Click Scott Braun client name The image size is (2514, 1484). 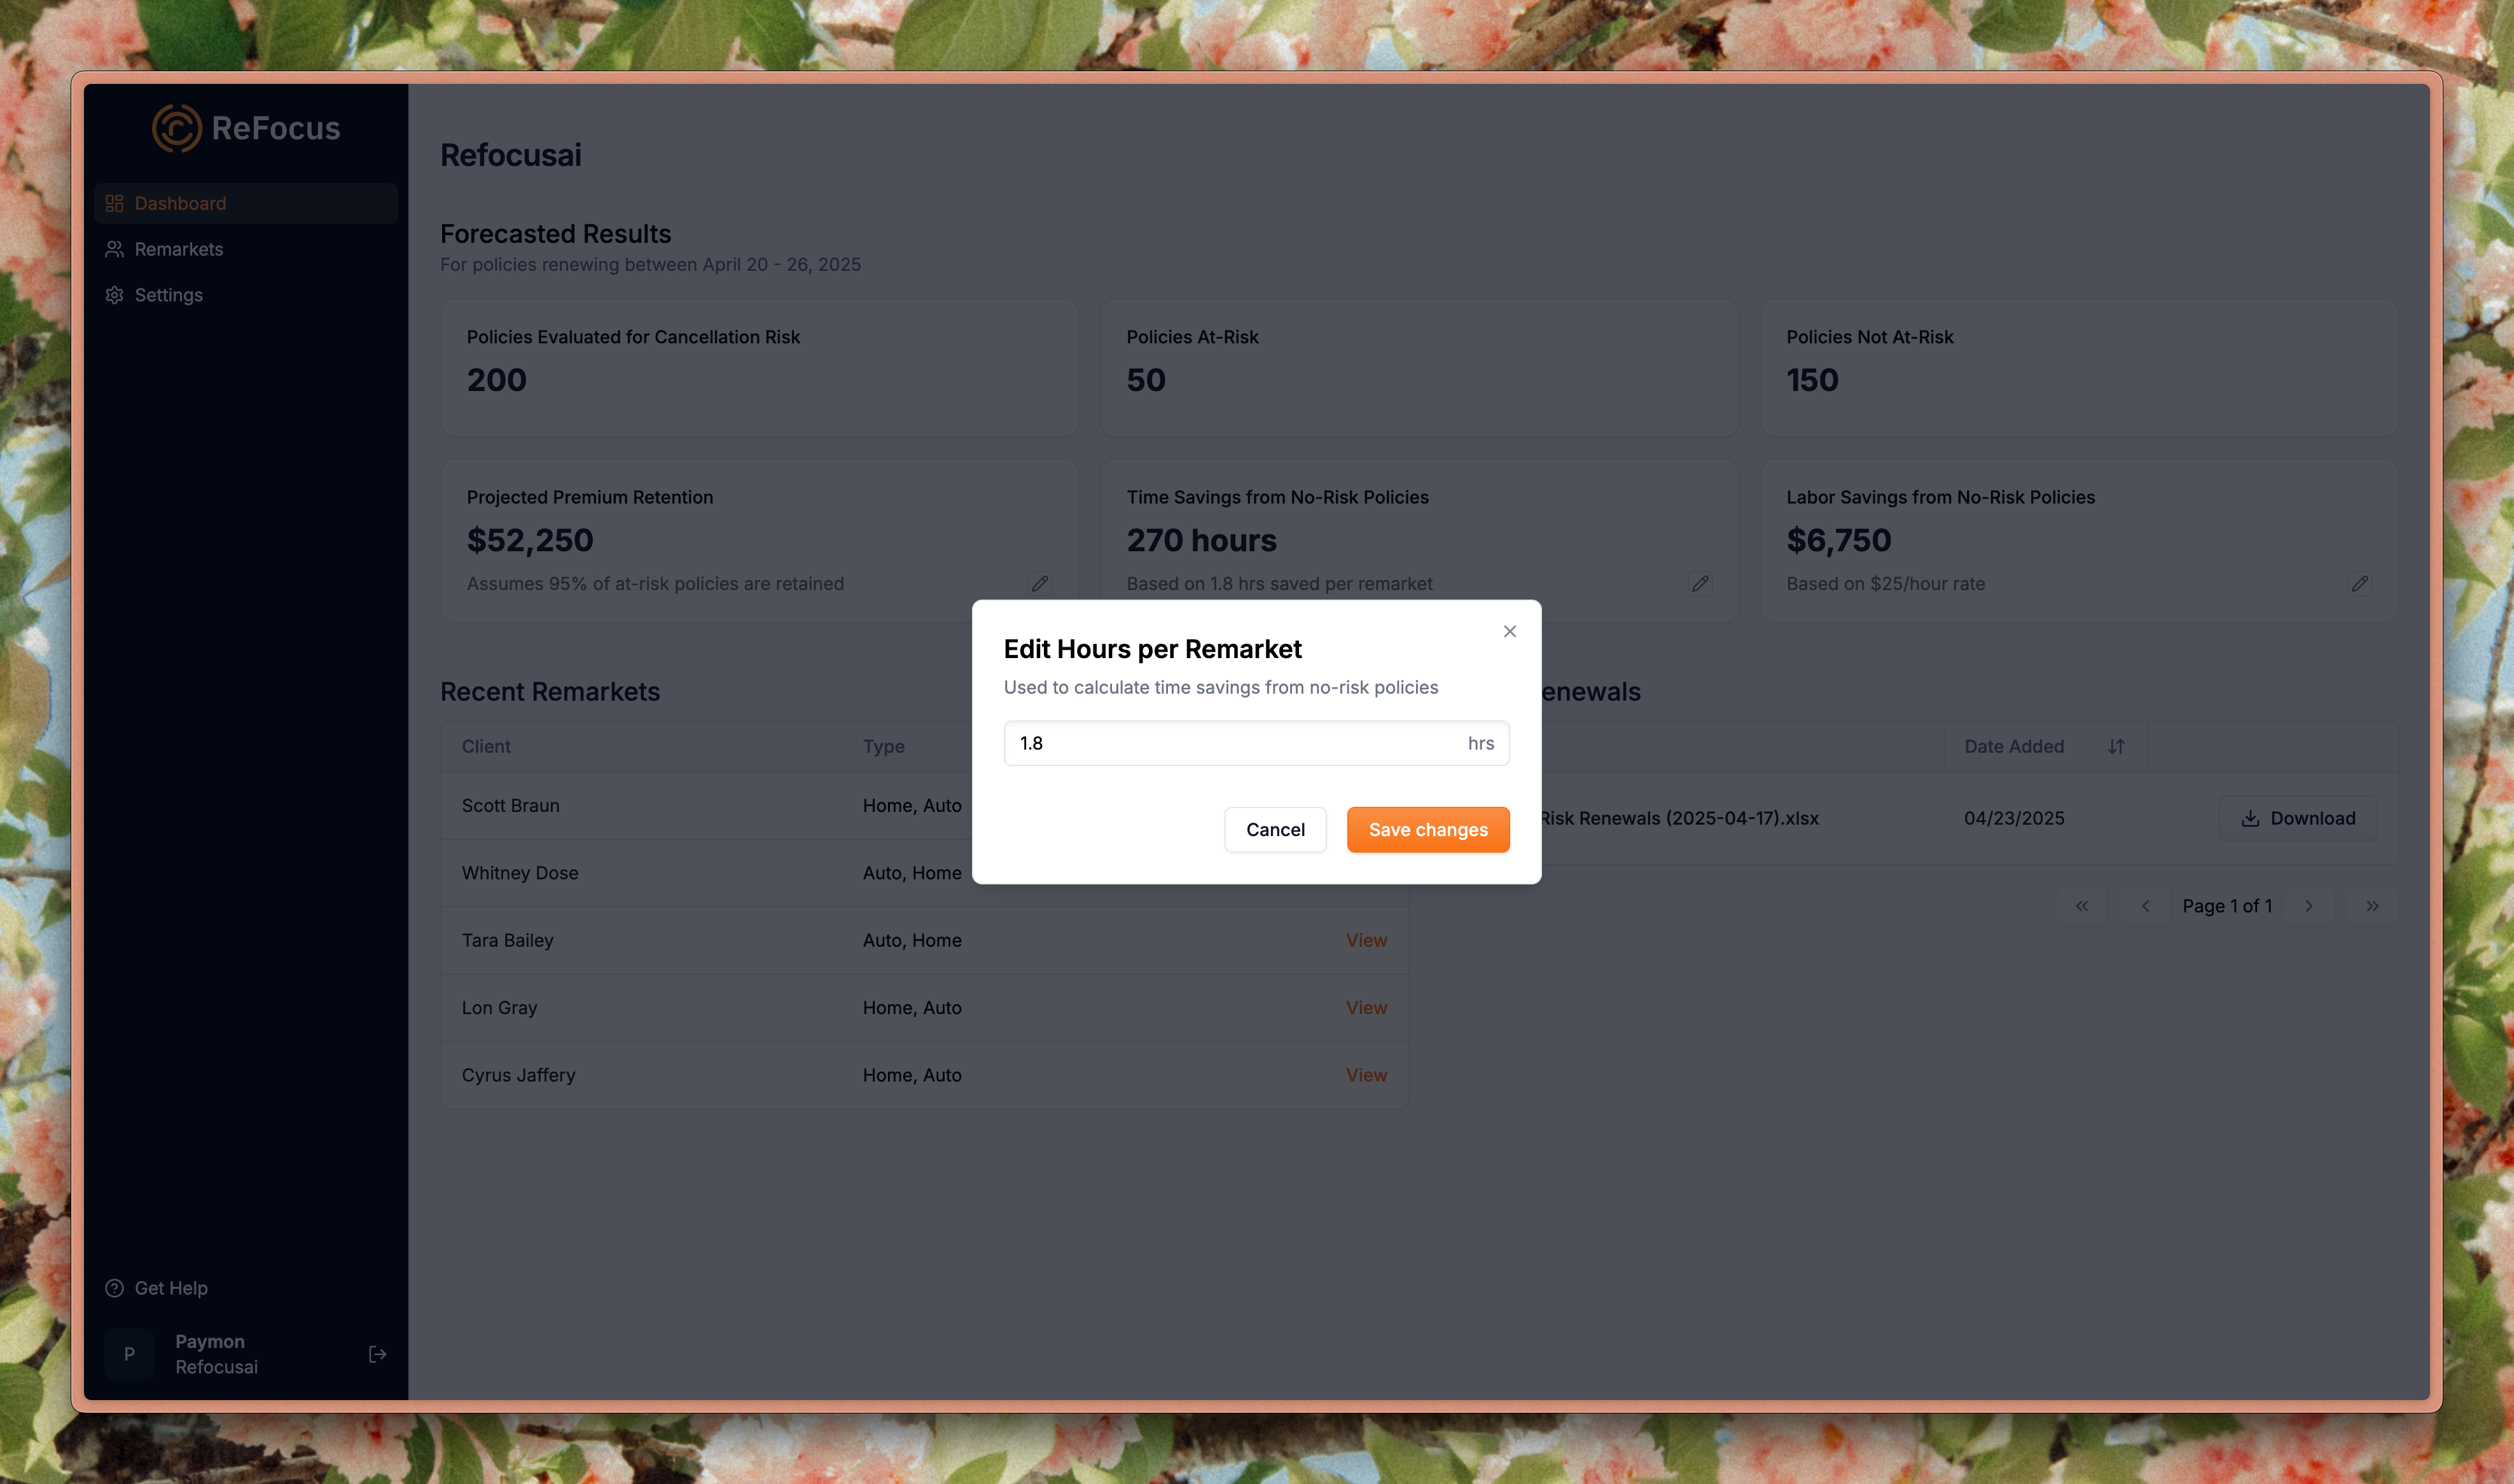(x=510, y=806)
